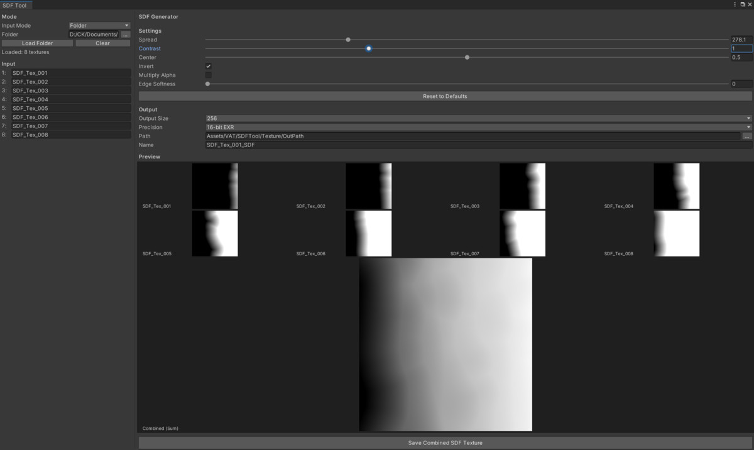
Task: Click the SDF_Tex_003 preview thumbnail
Action: [x=523, y=186]
